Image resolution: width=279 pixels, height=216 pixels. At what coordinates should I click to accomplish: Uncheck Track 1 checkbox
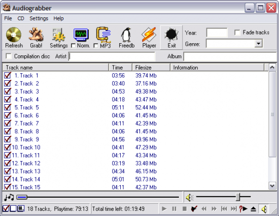[x=8, y=75]
